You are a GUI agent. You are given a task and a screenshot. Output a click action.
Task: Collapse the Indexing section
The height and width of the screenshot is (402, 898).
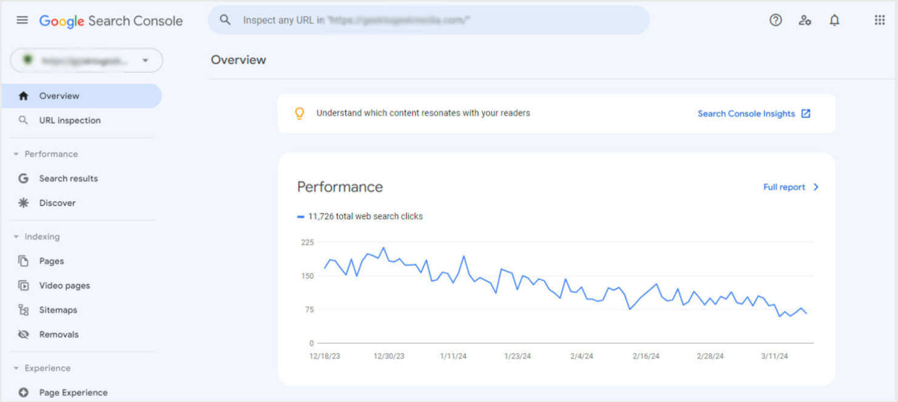coord(16,236)
